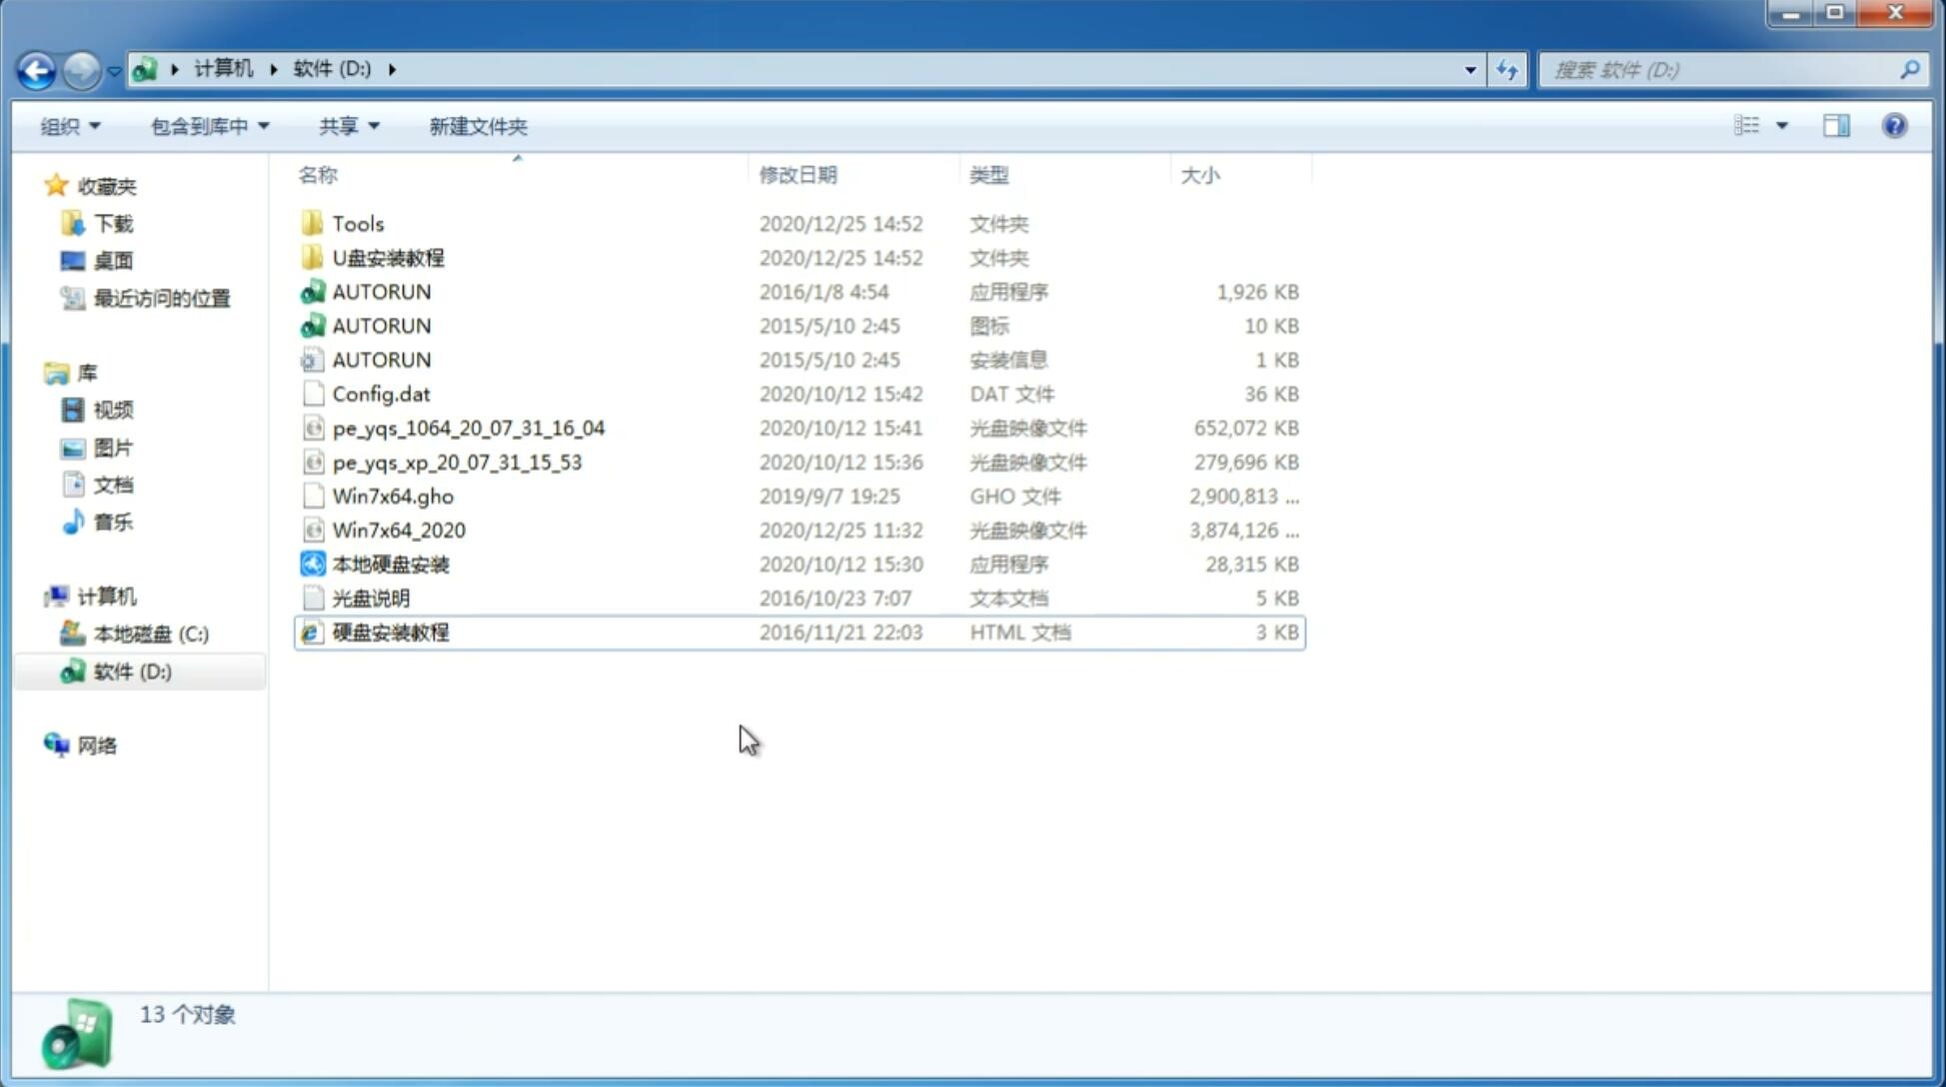Expand the 包含到库中 dropdown menu
This screenshot has height=1087, width=1946.
(207, 126)
